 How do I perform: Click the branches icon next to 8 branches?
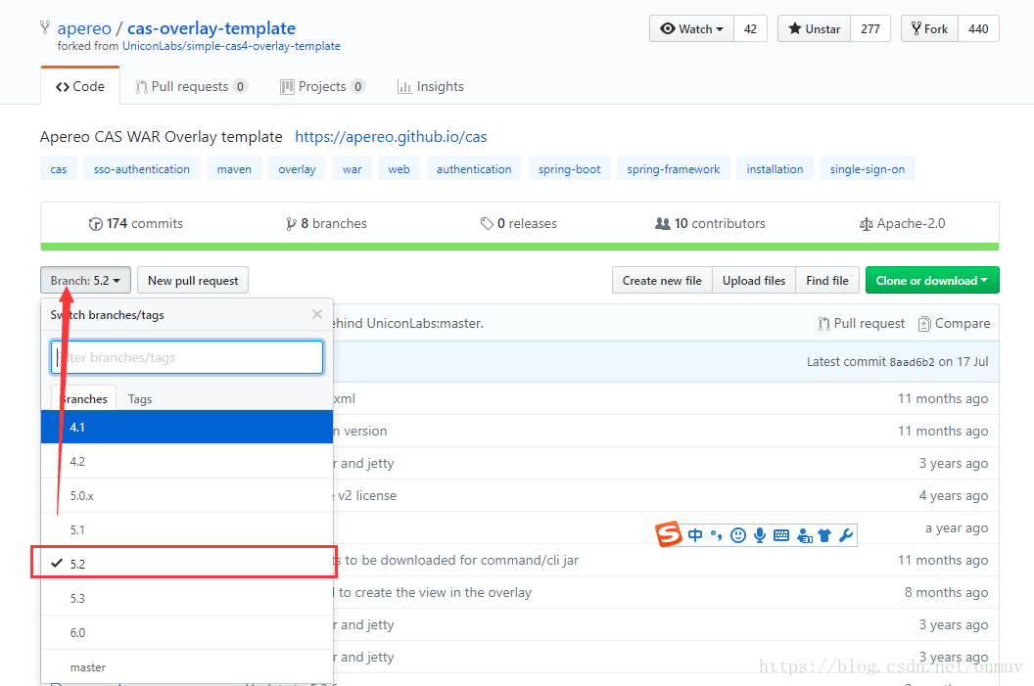pyautogui.click(x=291, y=224)
